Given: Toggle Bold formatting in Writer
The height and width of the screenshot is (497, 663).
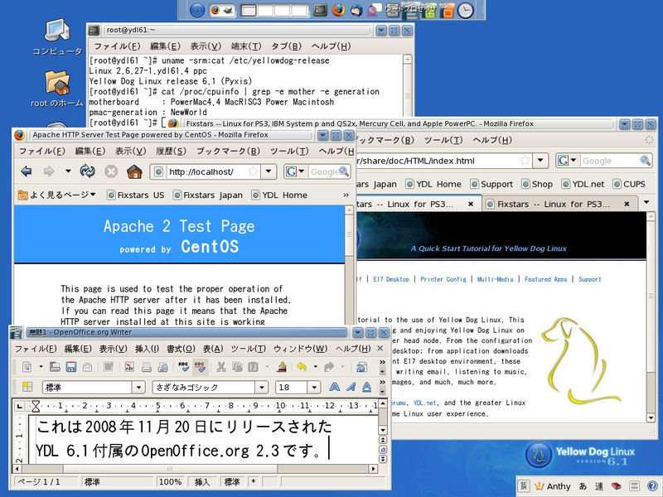Looking at the screenshot, I should (x=335, y=387).
